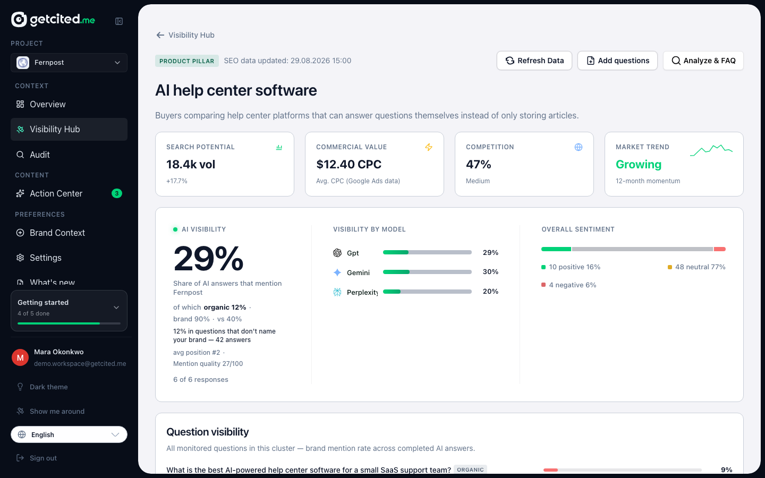Click the PRODUCT PILLAR tag
Screen dimensions: 765x478
click(186, 61)
